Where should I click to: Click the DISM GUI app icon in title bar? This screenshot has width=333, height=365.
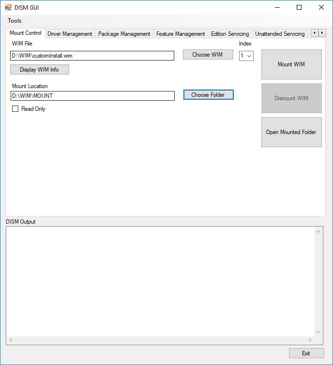[x=8, y=7]
